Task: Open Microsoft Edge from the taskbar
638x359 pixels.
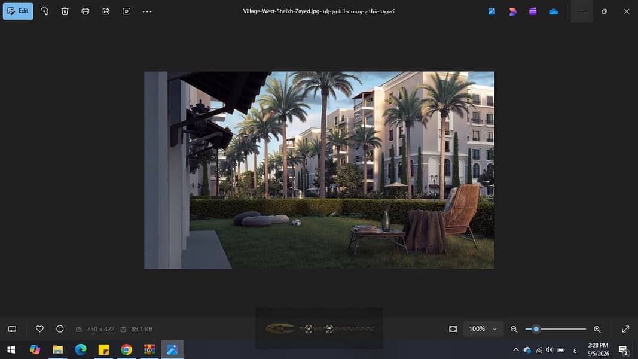Action: tap(81, 349)
